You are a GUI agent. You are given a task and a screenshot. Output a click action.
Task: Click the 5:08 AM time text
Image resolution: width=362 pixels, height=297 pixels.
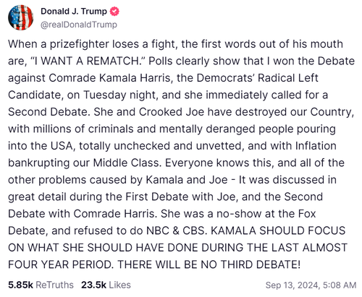[x=340, y=285]
